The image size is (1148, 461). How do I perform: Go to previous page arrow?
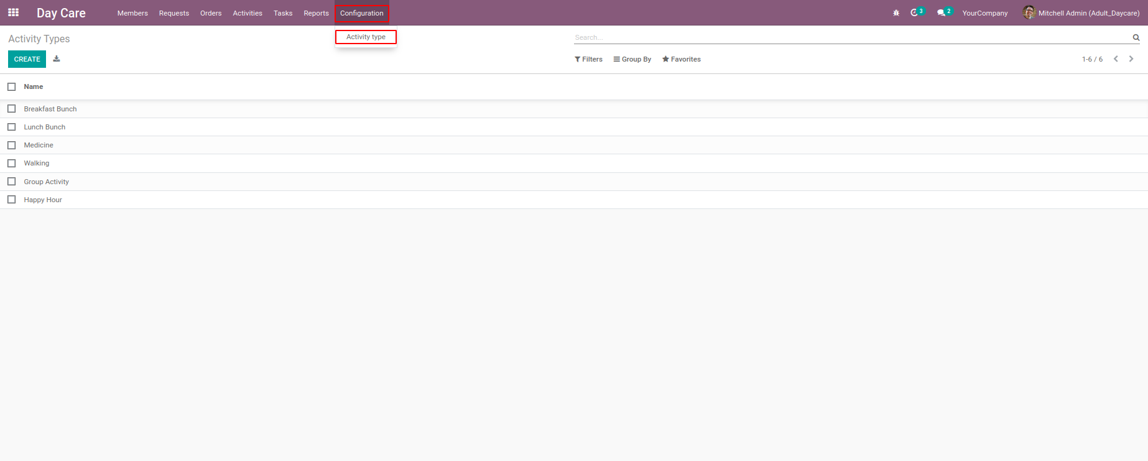click(1116, 59)
